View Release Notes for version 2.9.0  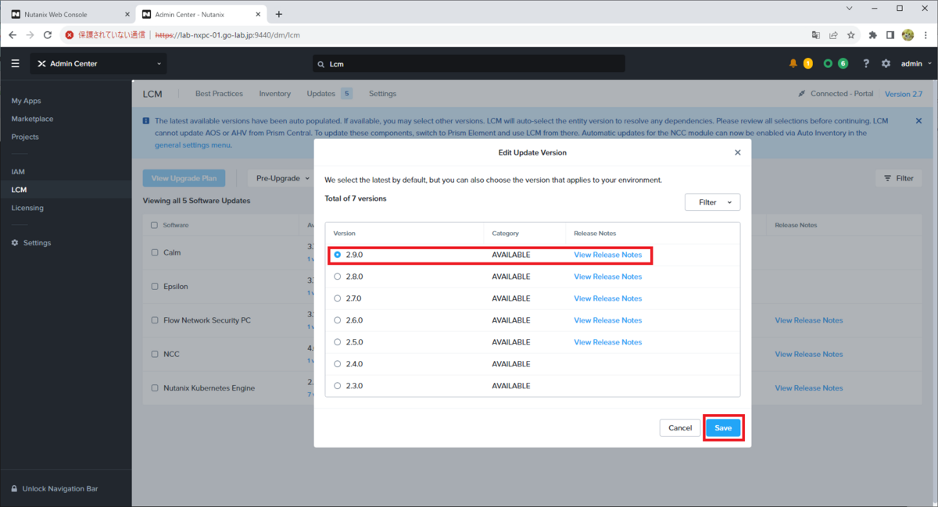[x=607, y=255]
